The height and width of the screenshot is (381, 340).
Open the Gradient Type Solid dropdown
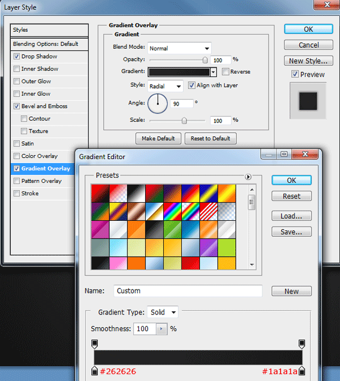coord(163,312)
